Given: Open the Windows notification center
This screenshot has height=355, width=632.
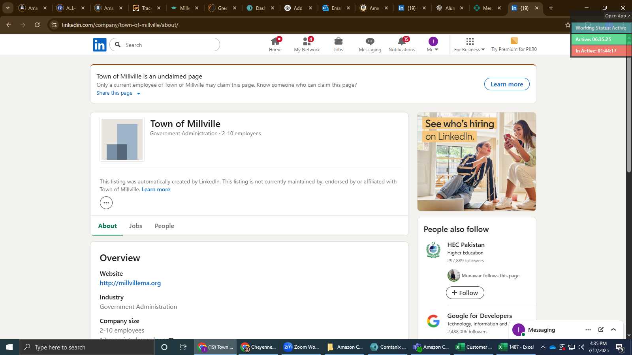Looking at the screenshot, I should tap(620, 347).
